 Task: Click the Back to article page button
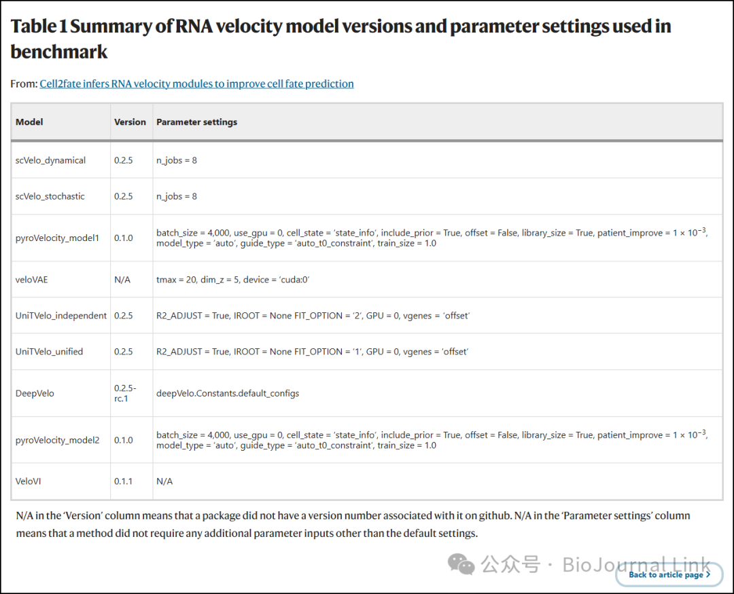click(665, 574)
